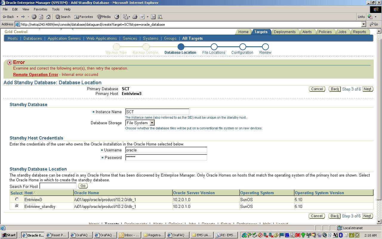Image resolution: width=382 pixels, height=239 pixels.
Task: Open the Media toolbar button
Action: pyautogui.click(x=104, y=17)
